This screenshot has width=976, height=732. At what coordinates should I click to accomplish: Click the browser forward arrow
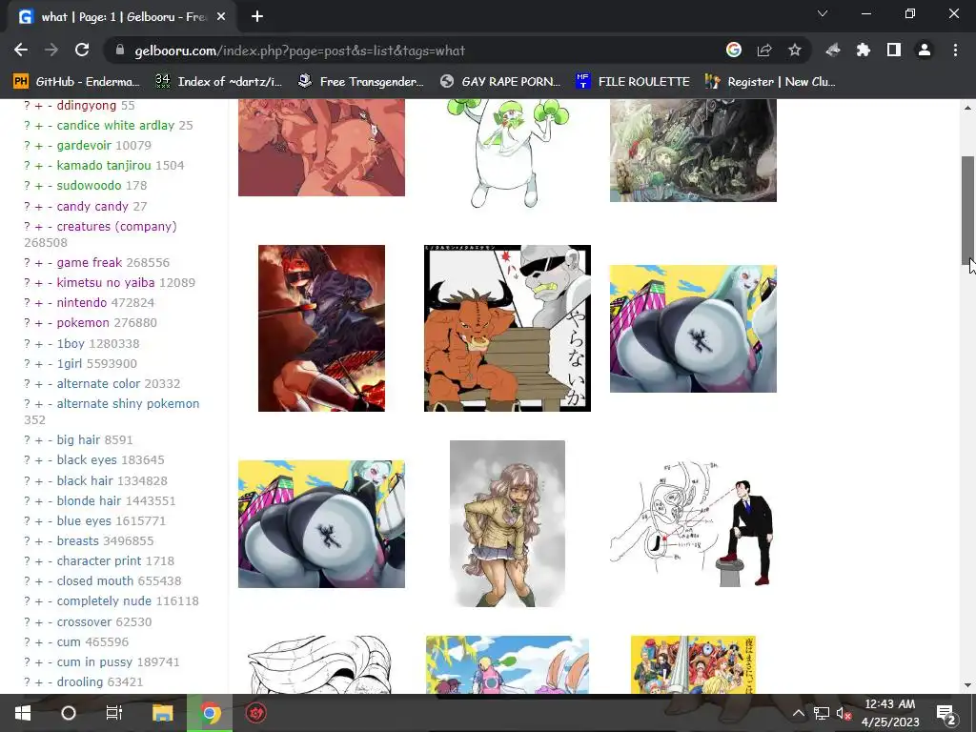coord(51,51)
